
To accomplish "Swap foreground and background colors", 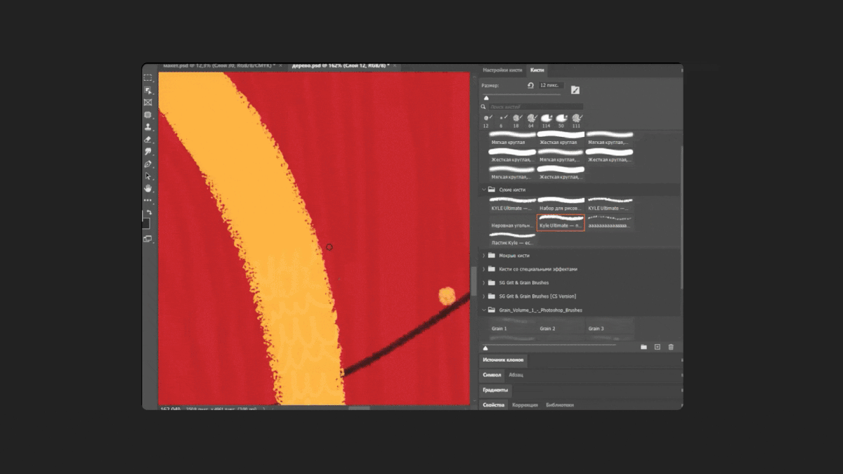I will 150,212.
